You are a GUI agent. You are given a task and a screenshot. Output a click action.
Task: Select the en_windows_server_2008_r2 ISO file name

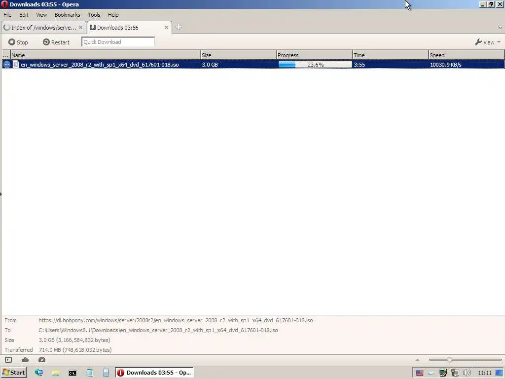tap(100, 65)
